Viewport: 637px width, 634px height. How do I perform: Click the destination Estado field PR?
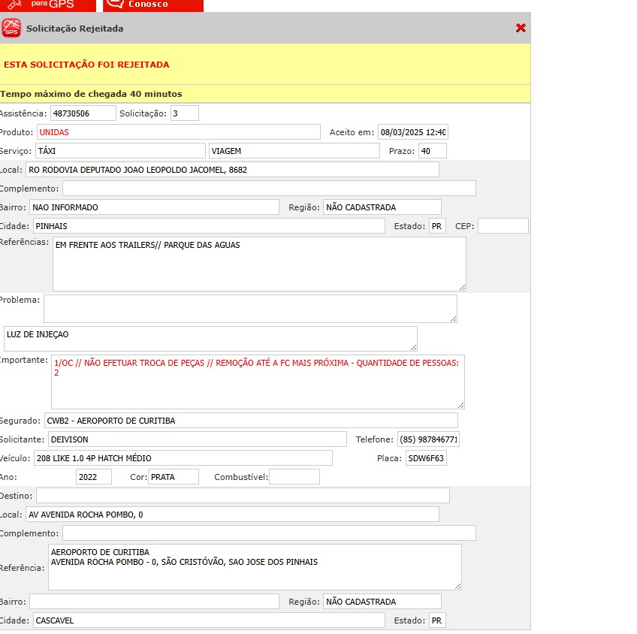tap(437, 620)
